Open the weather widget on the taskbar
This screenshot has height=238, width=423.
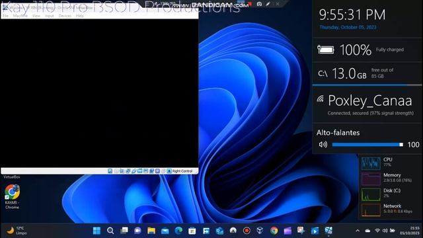17,231
